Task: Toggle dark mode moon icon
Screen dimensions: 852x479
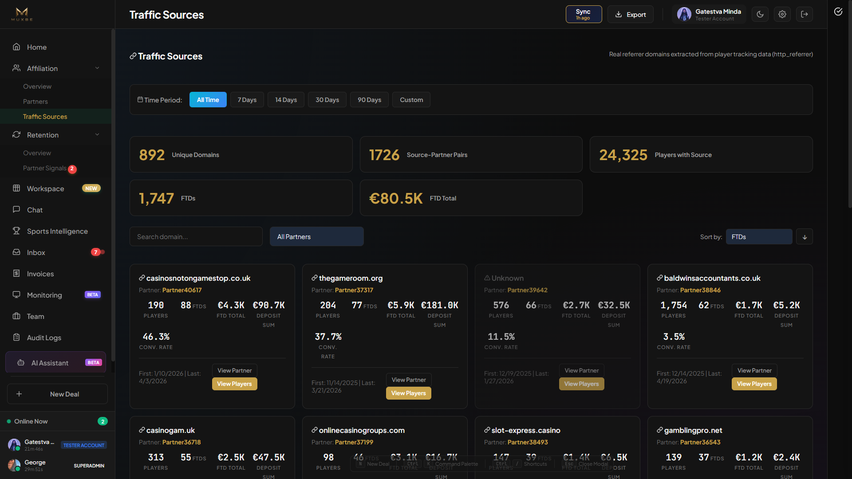Action: coord(760,14)
